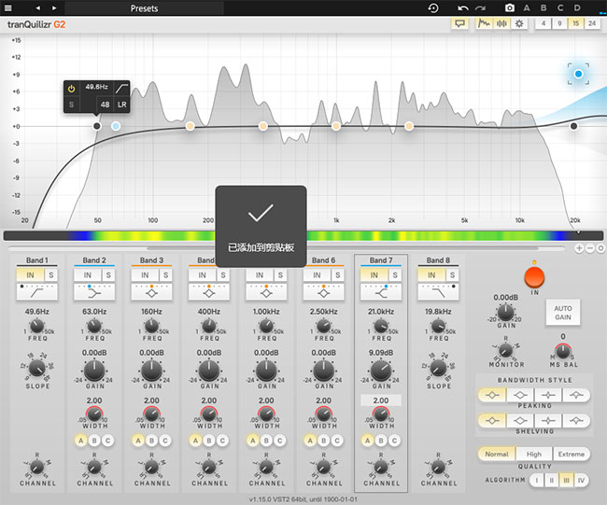Select the blue Band 2 node on graph

pos(116,126)
